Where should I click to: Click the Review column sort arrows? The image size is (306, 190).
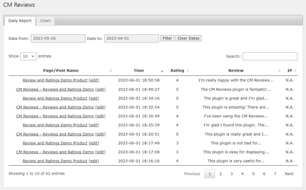[x=279, y=70]
